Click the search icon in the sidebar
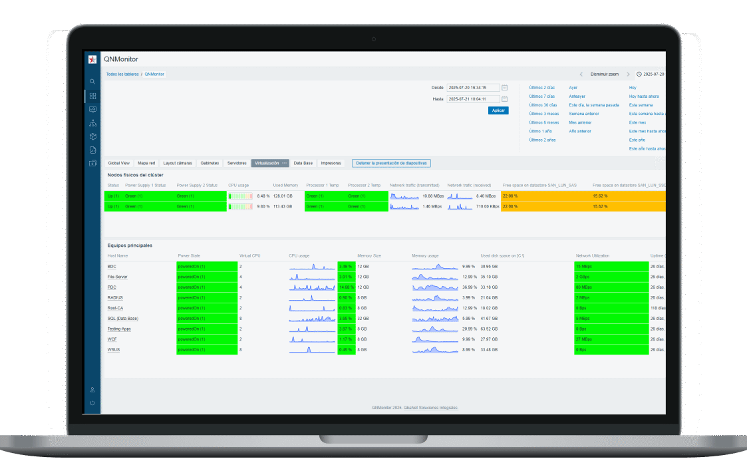Image resolution: width=747 pixels, height=459 pixels. pos(92,81)
